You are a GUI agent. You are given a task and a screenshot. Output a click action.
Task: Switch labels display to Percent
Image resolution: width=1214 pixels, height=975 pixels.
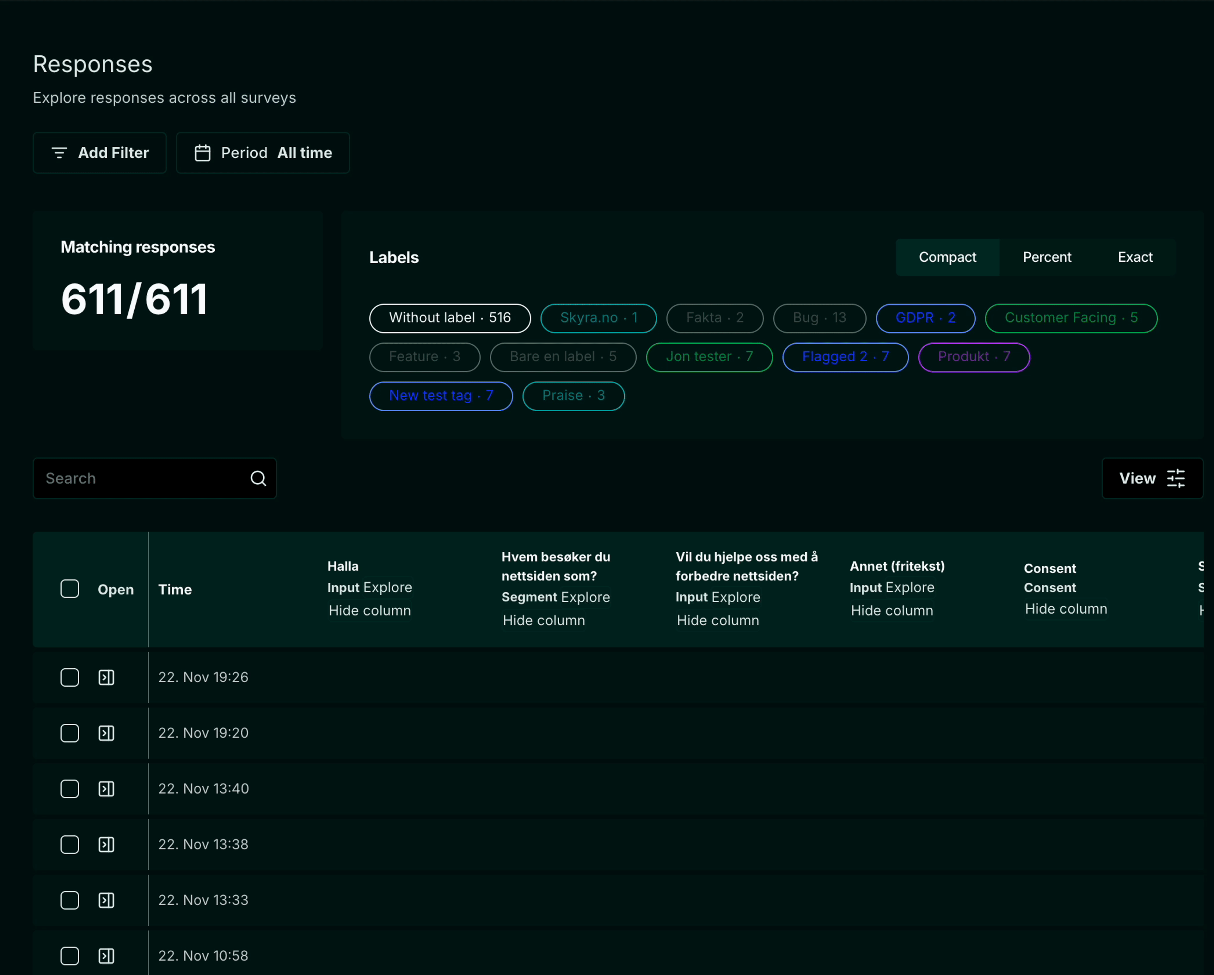tap(1047, 257)
